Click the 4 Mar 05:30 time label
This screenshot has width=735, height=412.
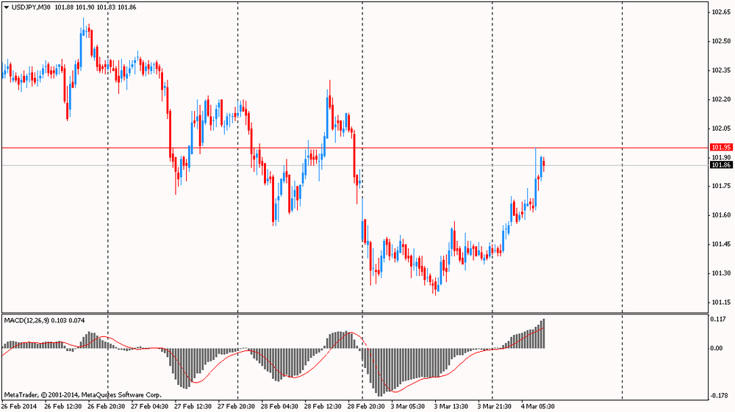(x=539, y=405)
